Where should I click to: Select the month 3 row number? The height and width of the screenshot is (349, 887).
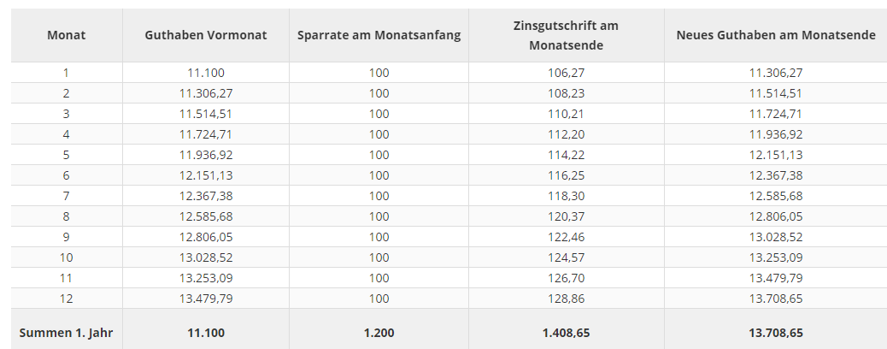[66, 114]
